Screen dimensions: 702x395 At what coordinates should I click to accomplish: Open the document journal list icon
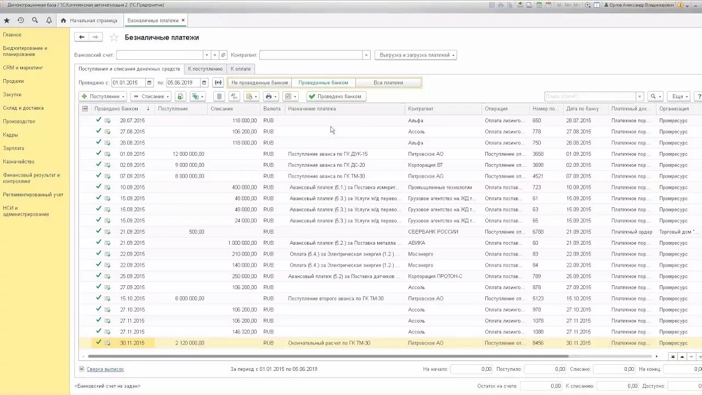click(x=219, y=97)
